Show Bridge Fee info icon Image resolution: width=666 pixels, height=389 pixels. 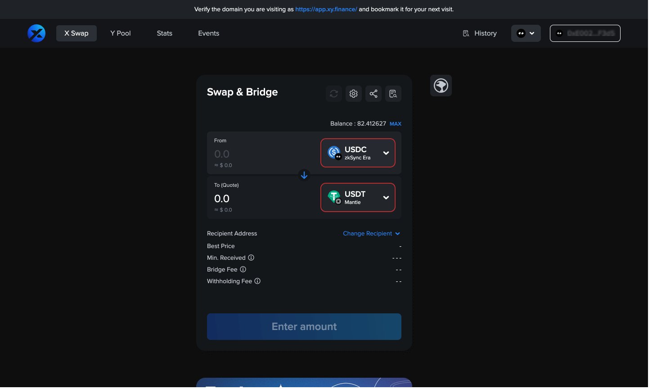tap(243, 269)
